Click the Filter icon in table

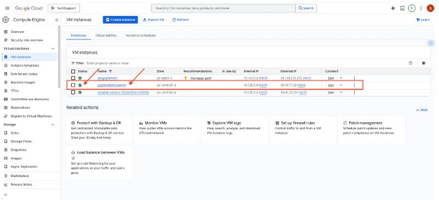pos(73,63)
